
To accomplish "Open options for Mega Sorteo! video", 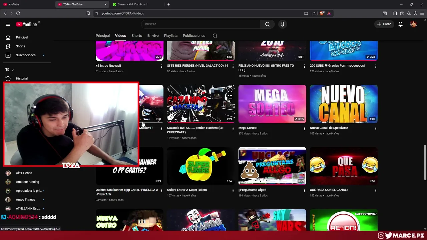I will click(304, 128).
